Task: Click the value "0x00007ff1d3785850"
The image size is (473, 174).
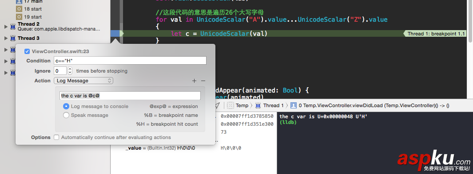Action: pos(247,116)
